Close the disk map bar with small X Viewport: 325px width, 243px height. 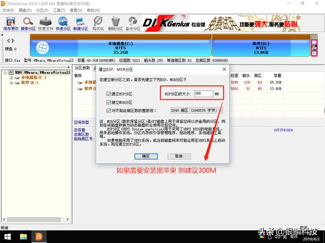(2, 35)
